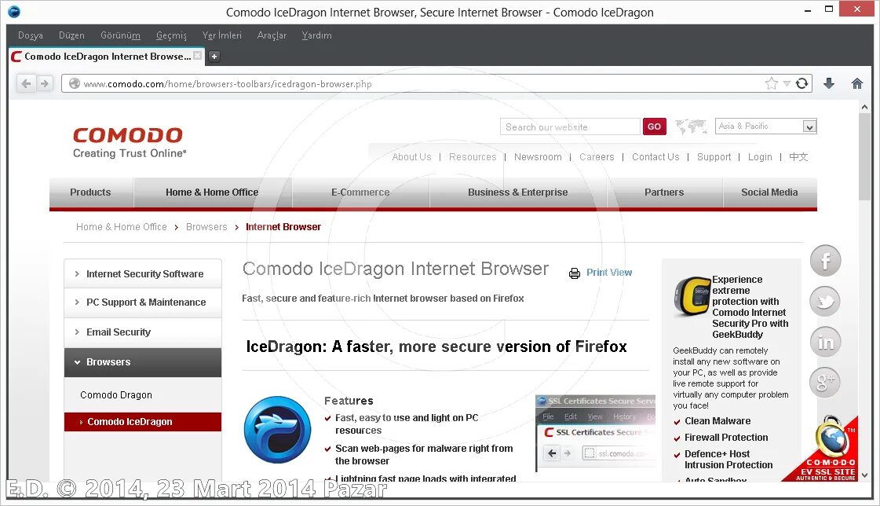Expand Internet Security Software sidebar item
880x506 pixels.
pos(143,273)
